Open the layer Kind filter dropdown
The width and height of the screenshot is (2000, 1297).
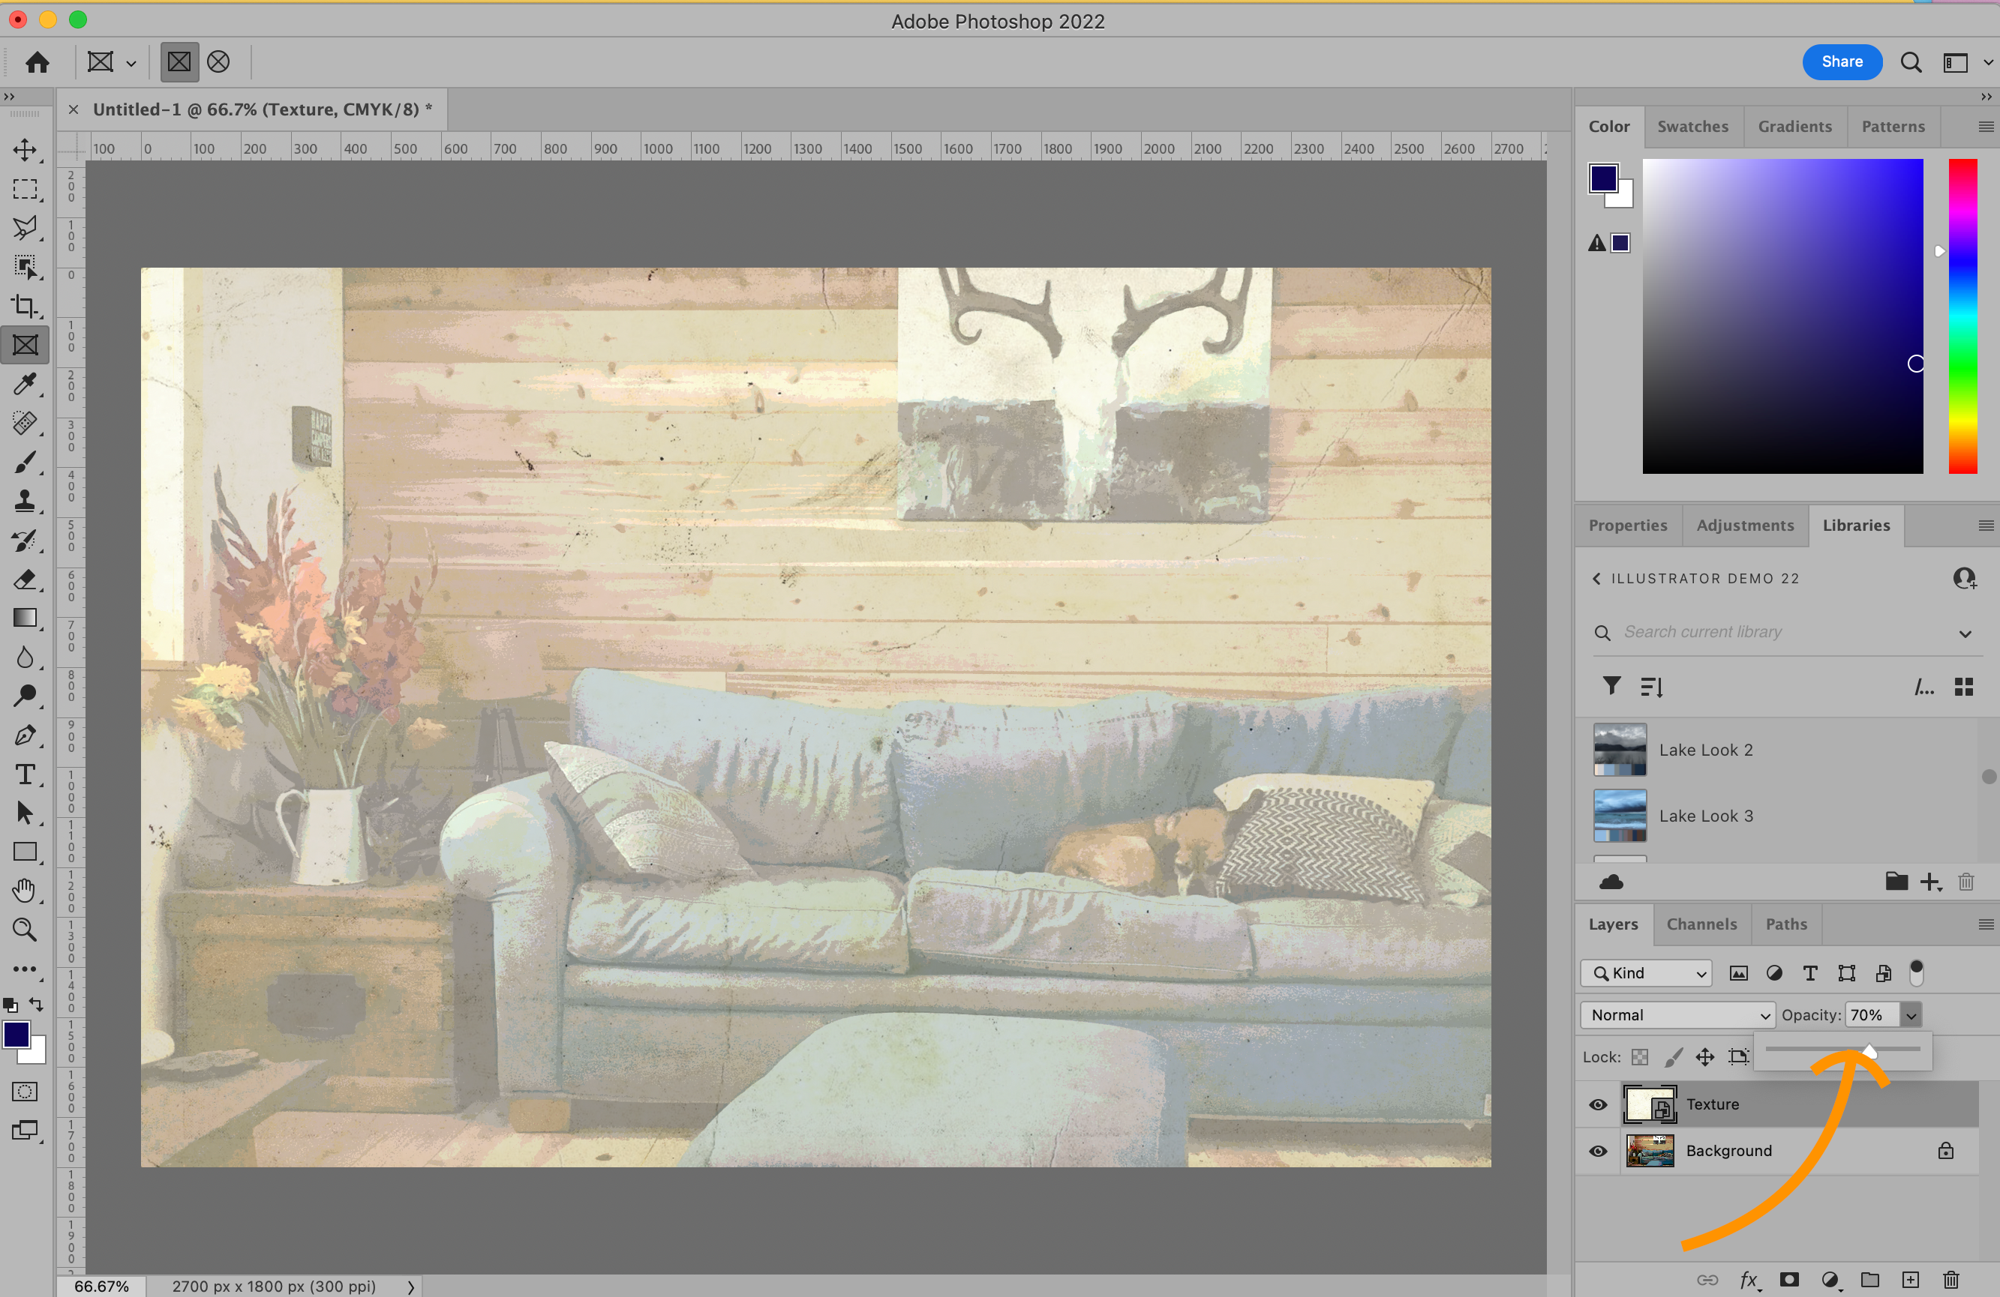1646,973
